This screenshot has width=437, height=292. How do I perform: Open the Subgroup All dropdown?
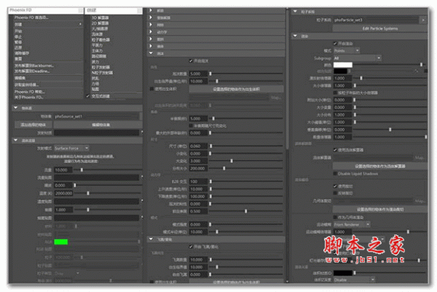(358, 58)
